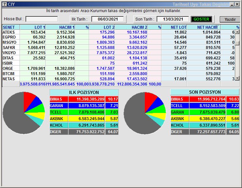The height and width of the screenshot is (188, 242).
Task: Click blue GARAN swatch in ILK POZISYON
Action: [x=59, y=106]
